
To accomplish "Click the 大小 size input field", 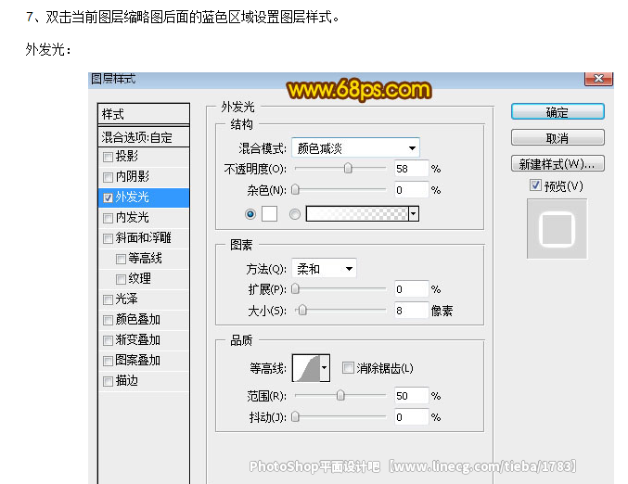I will (411, 311).
